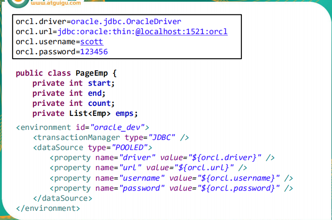This screenshot has height=220, width=332.
Task: Click the @localhost:1521:orcl underlined link
Action: pyautogui.click(x=182, y=32)
